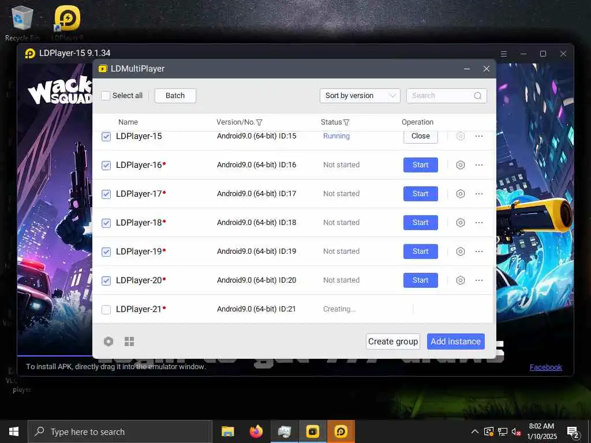Open Facebook link in LDPlayer window
The height and width of the screenshot is (443, 591).
[x=545, y=367]
